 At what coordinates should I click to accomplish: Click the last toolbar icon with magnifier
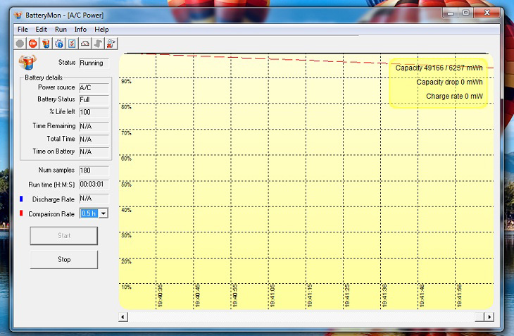click(111, 44)
